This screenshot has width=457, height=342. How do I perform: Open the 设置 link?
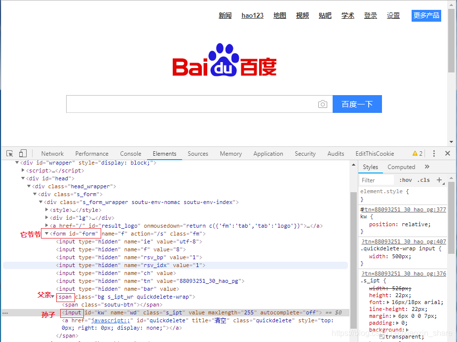(393, 15)
